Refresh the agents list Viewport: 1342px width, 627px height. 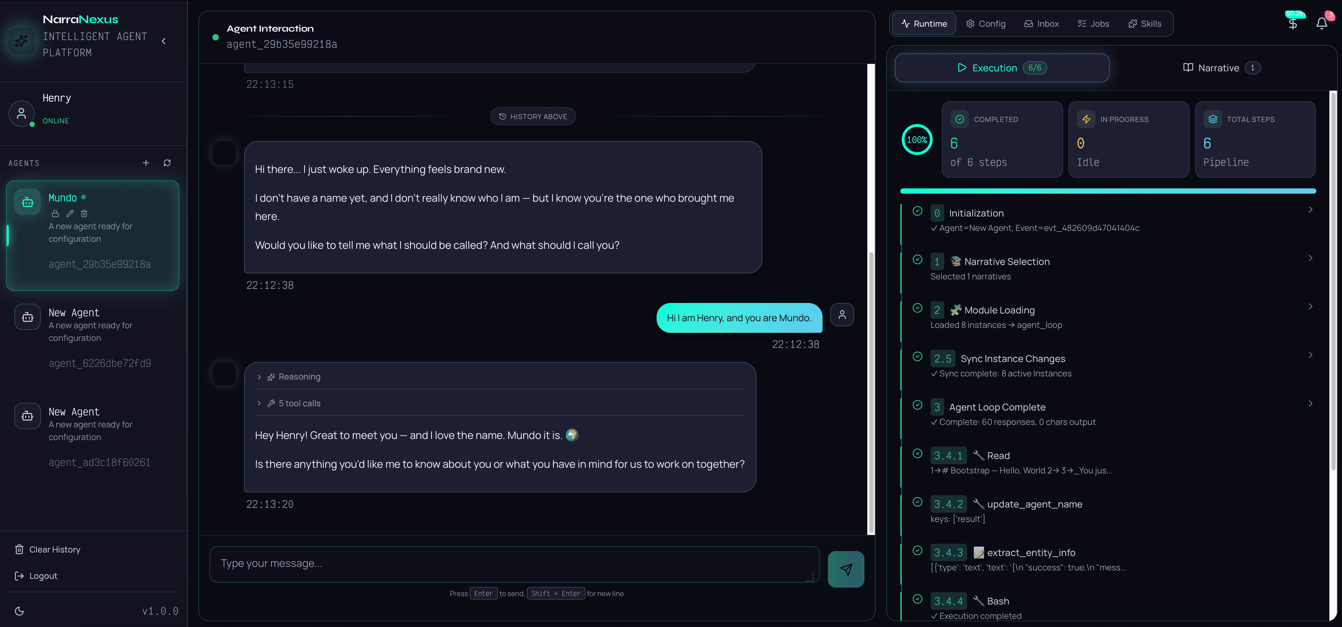click(167, 163)
